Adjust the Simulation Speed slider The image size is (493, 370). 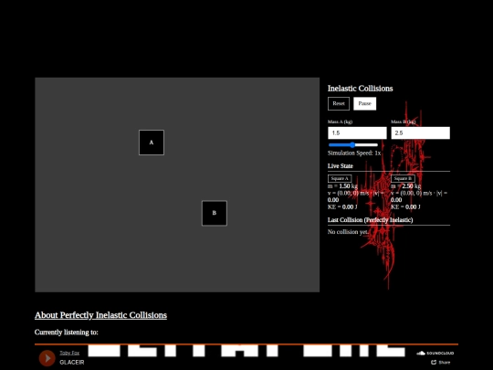pyautogui.click(x=352, y=144)
